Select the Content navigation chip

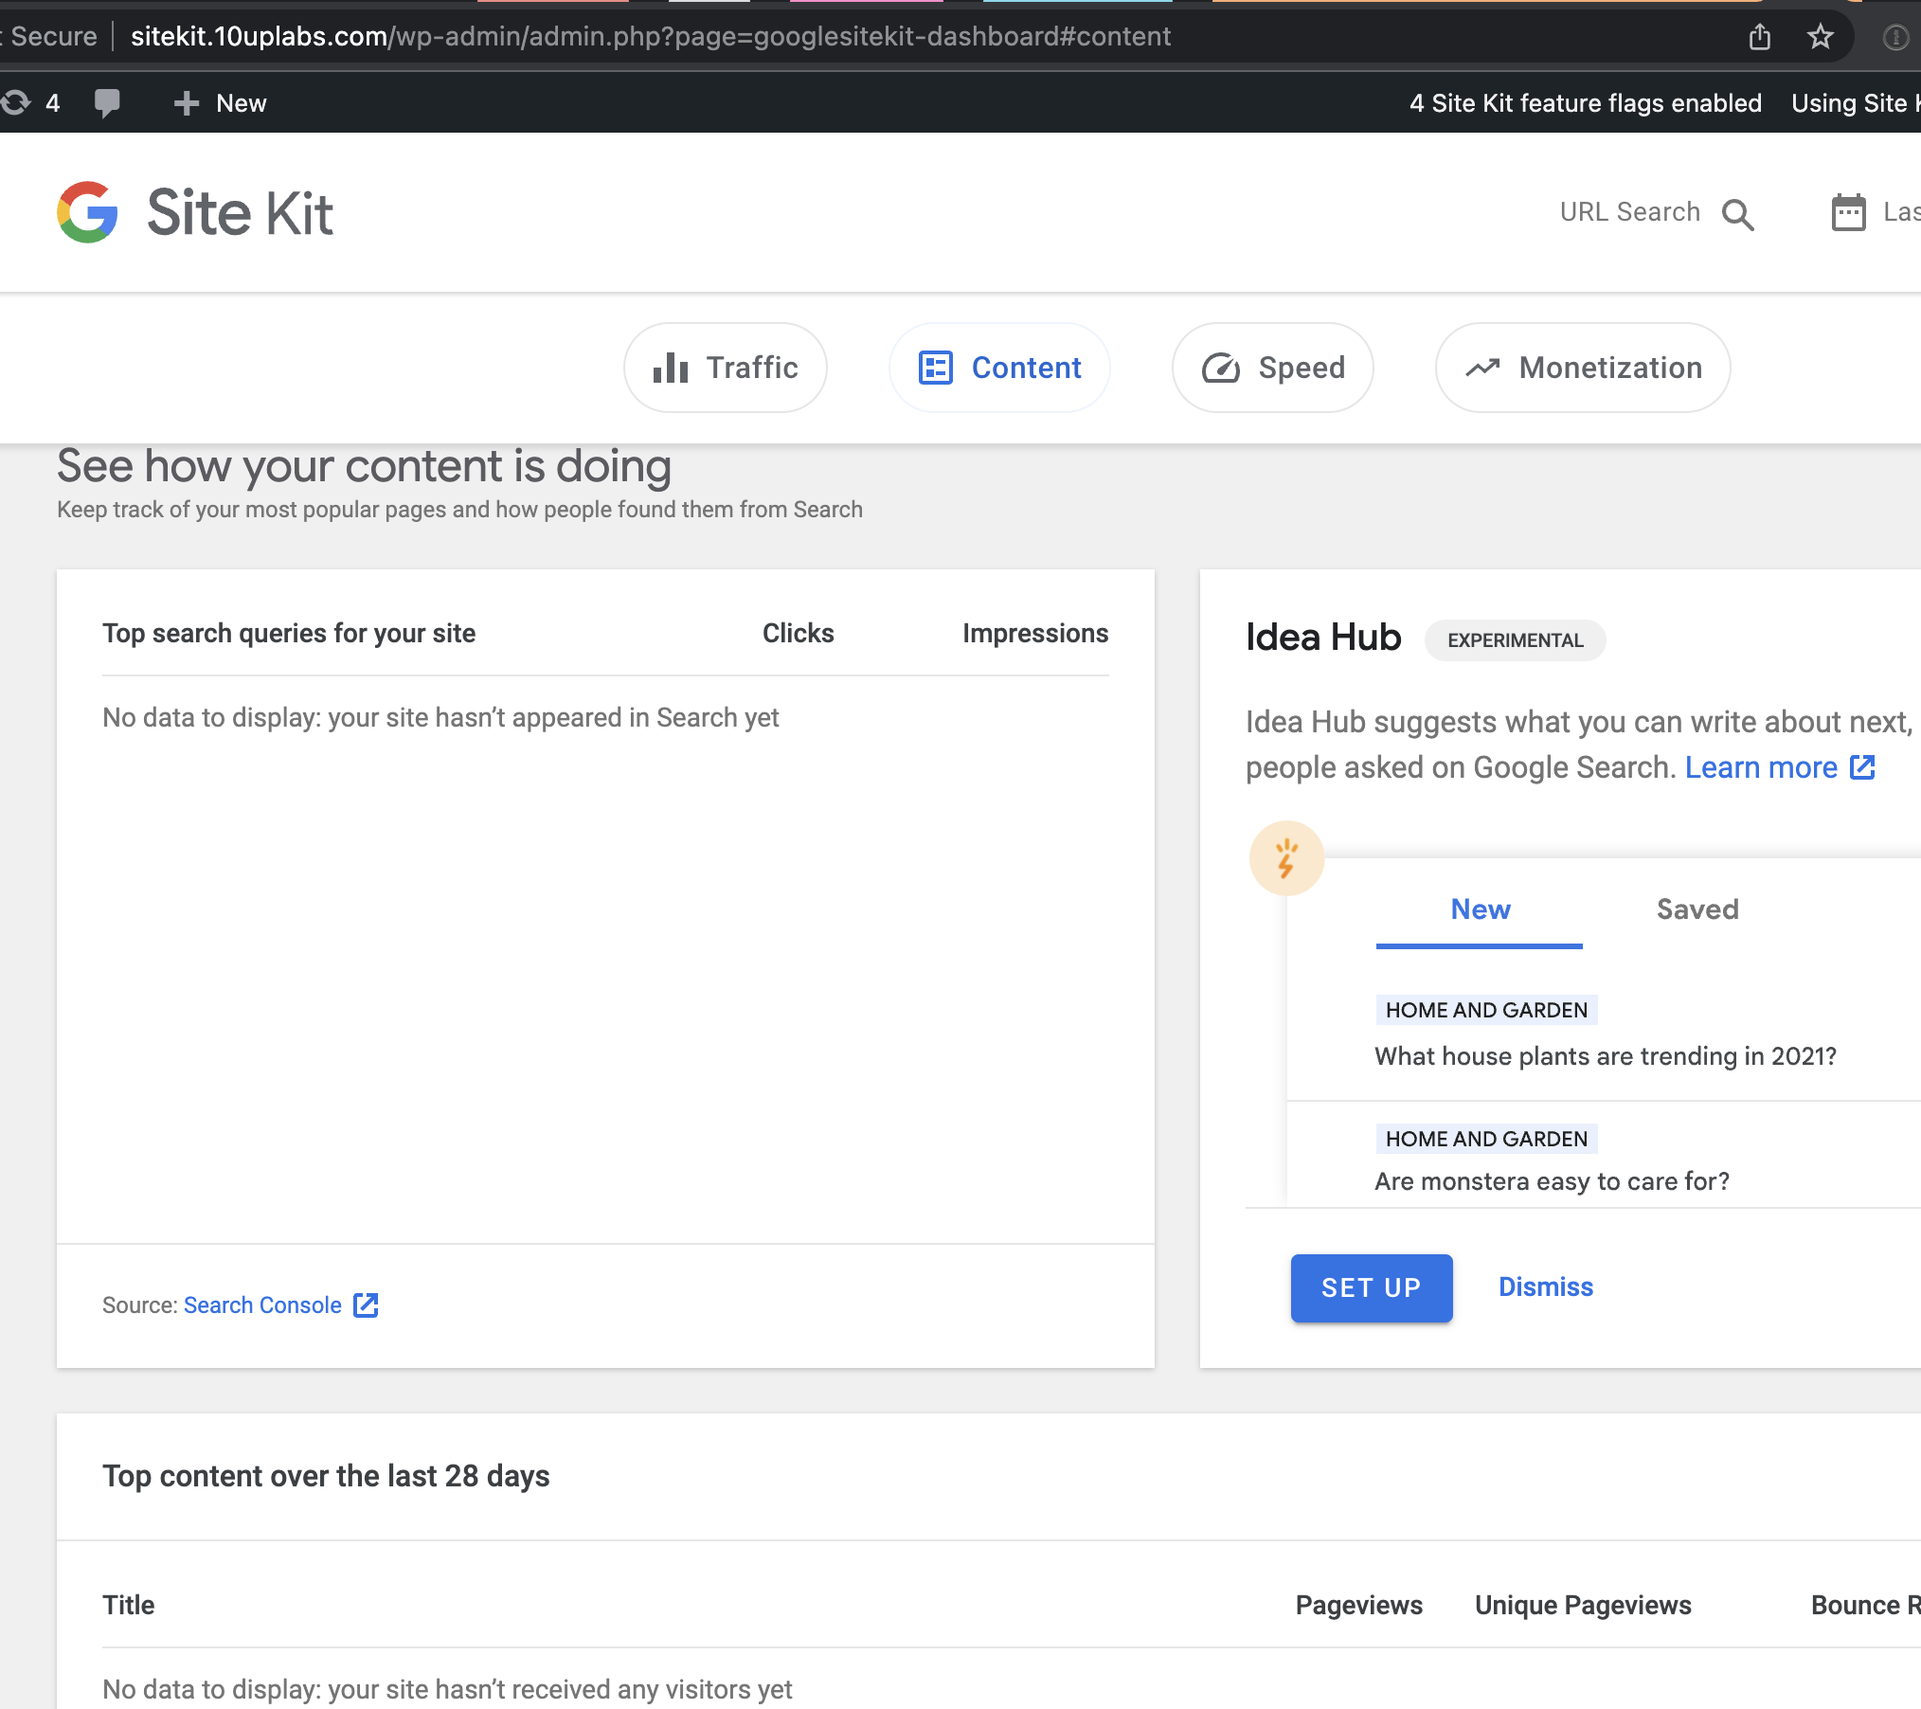click(999, 368)
